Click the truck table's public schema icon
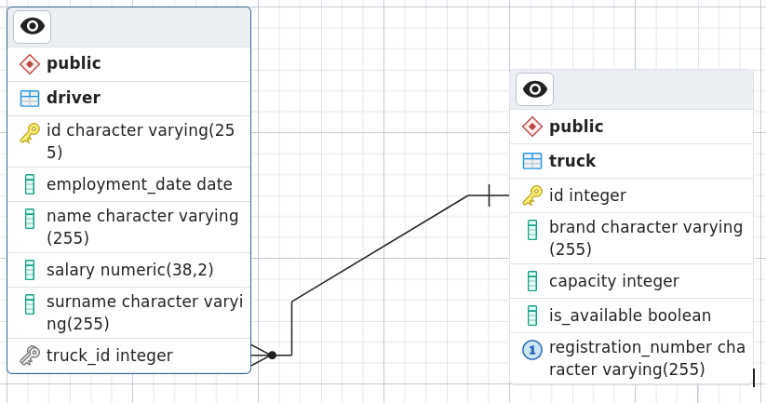766x403 pixels. 532,127
